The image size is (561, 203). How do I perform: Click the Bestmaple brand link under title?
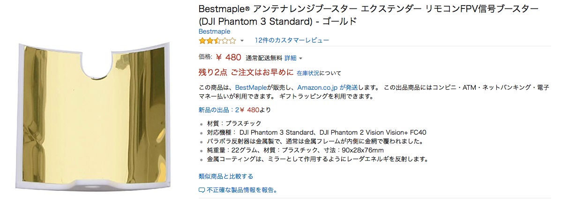click(x=214, y=31)
